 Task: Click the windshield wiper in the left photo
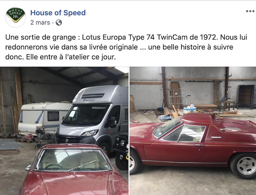coord(83,166)
